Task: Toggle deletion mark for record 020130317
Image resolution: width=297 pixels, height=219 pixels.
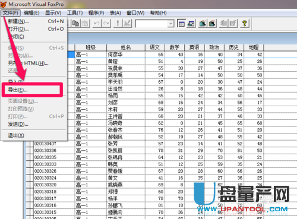Action: point(31,198)
